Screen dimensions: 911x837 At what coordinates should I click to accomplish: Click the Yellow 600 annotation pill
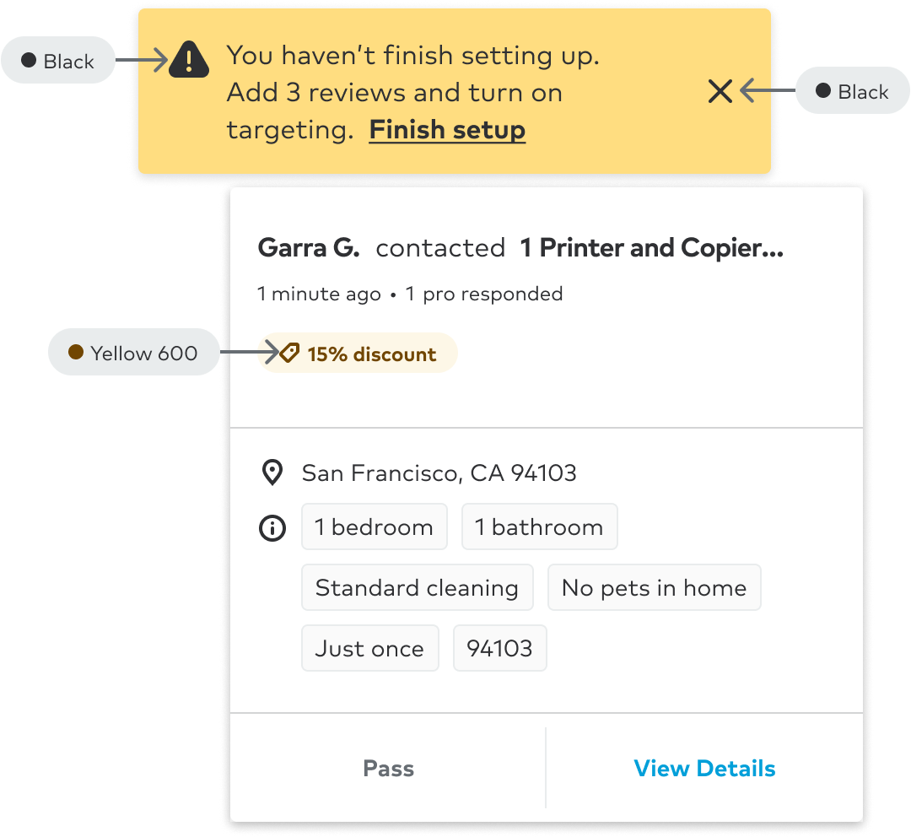click(133, 352)
